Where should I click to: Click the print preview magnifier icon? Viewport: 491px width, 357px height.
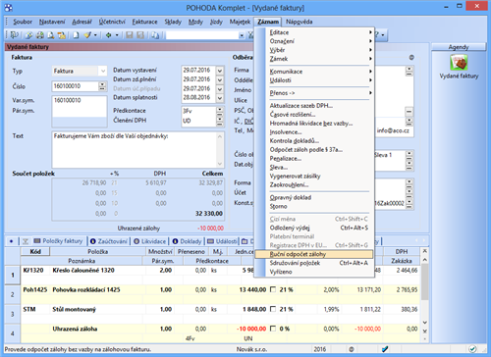51,35
